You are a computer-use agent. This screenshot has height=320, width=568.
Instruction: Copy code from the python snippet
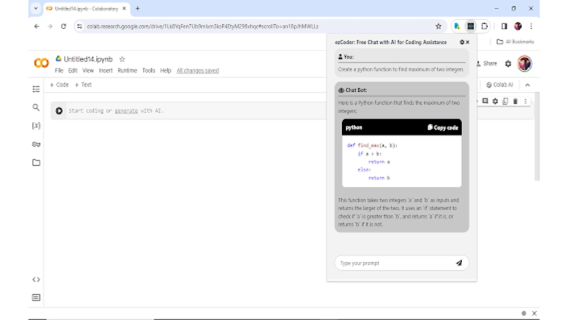coord(442,127)
